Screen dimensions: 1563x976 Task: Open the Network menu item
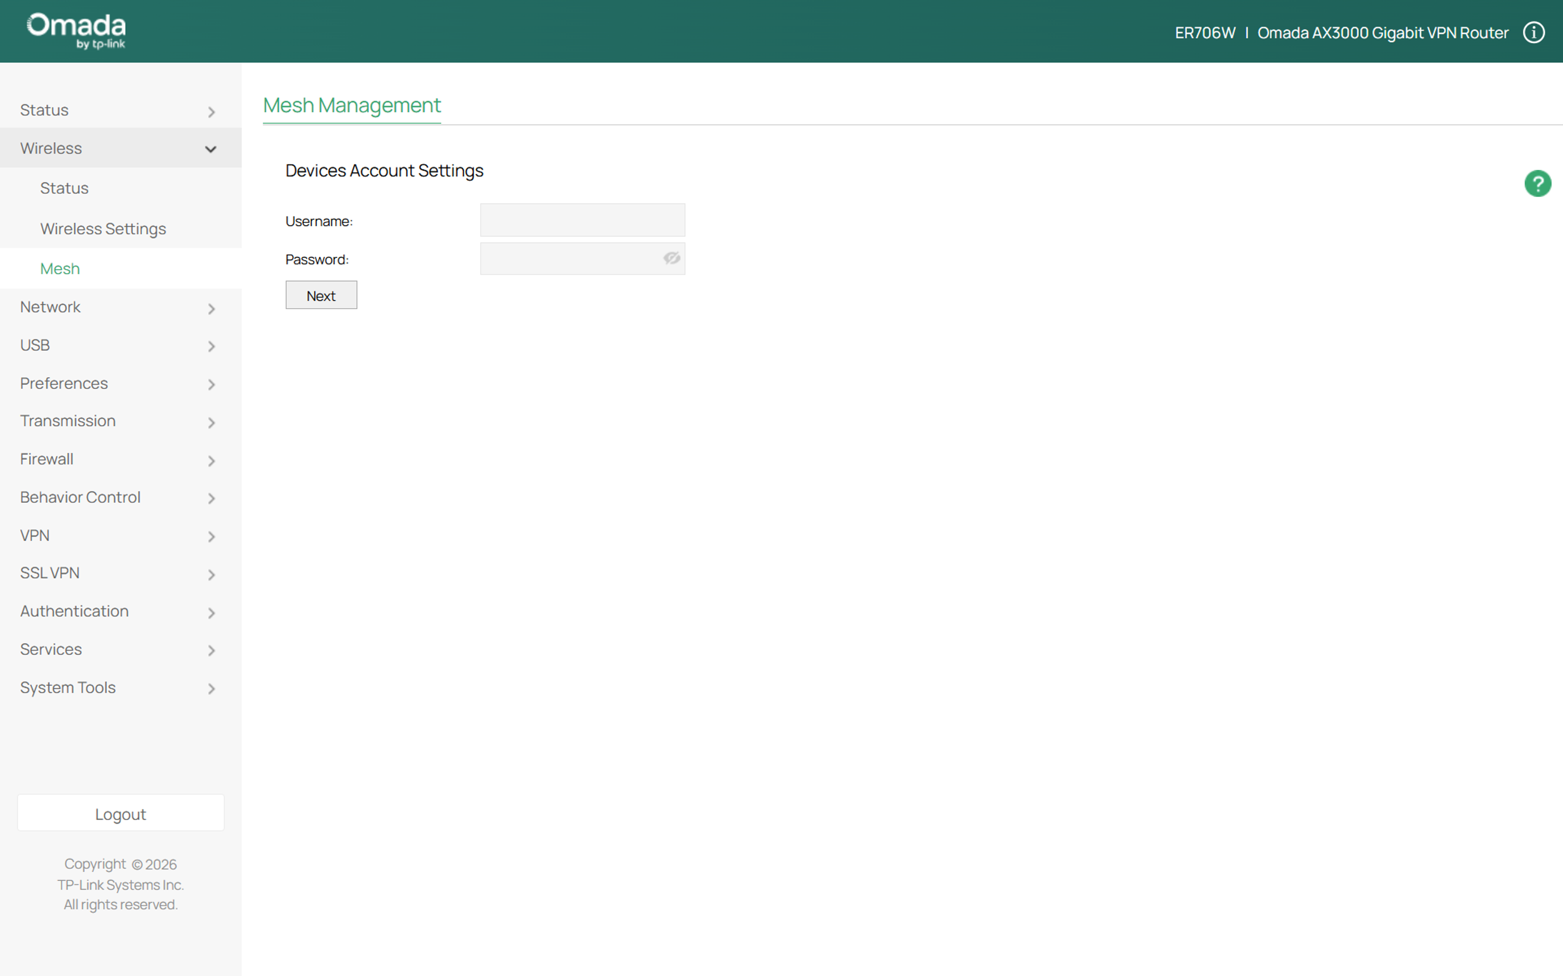[121, 307]
